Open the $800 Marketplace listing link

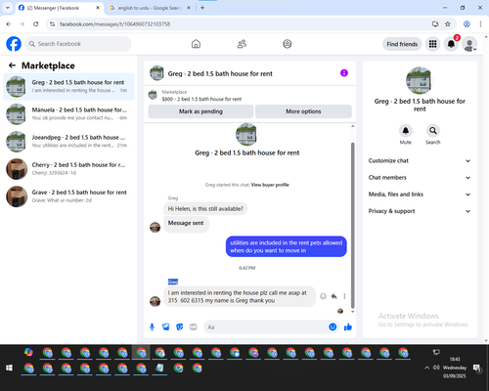pyautogui.click(x=201, y=99)
